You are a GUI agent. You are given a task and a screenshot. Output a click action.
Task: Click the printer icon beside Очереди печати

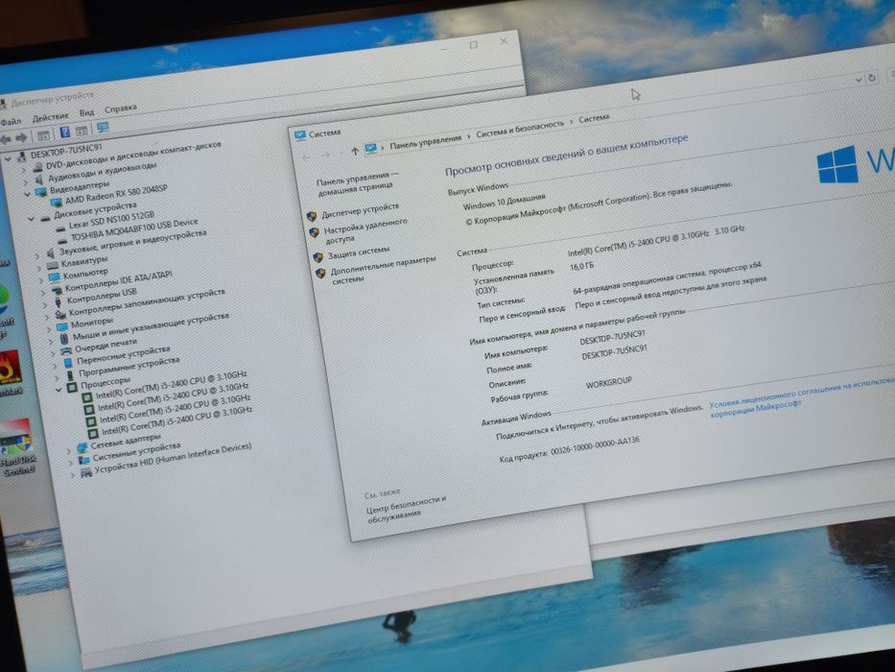[x=66, y=350]
